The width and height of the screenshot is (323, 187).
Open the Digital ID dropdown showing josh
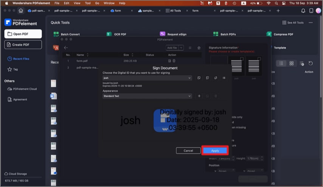147,78
